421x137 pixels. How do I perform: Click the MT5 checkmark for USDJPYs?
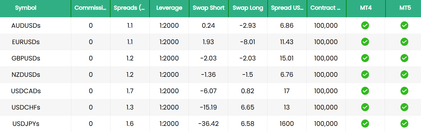coord(404,124)
